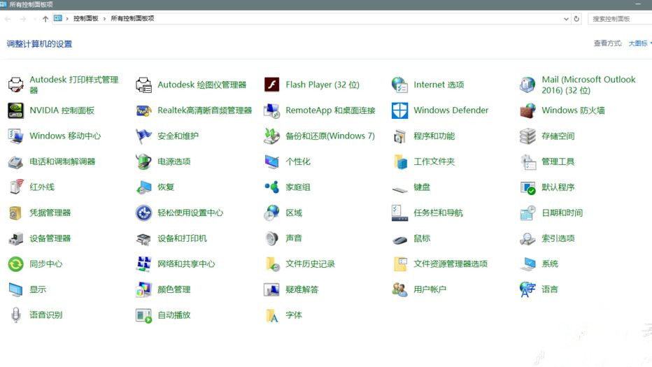Click 控制面板 in the address breadcrumb

pyautogui.click(x=85, y=19)
